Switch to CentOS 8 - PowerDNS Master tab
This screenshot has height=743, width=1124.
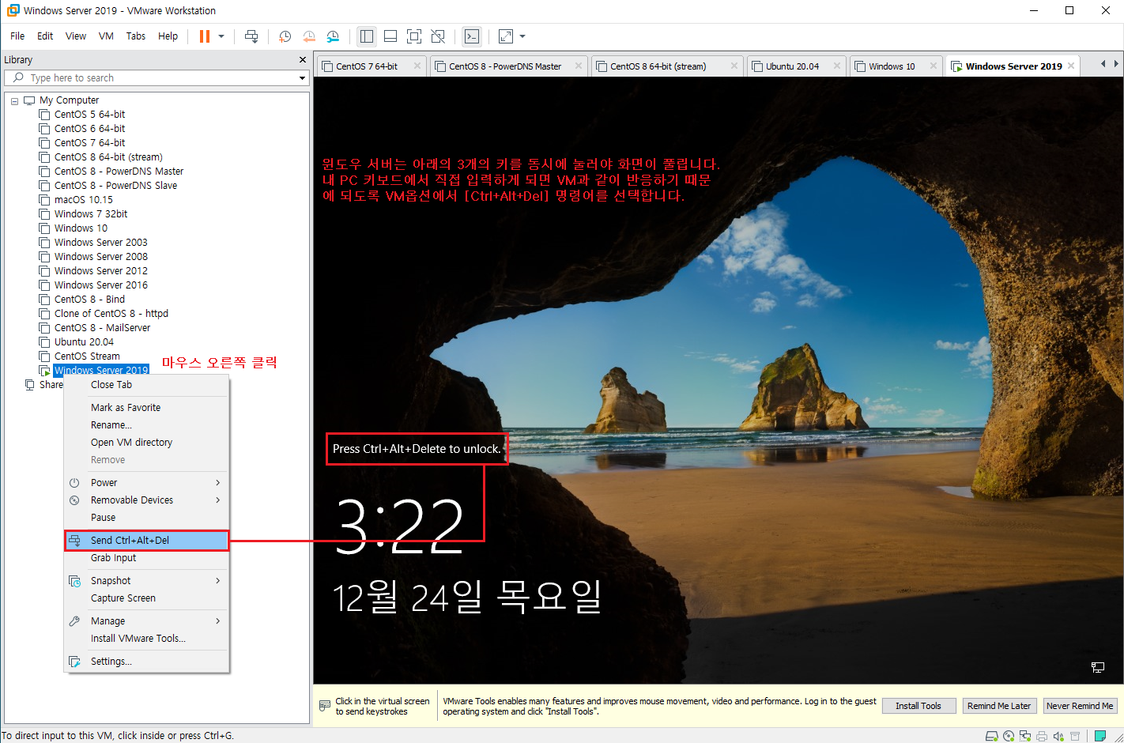point(505,66)
